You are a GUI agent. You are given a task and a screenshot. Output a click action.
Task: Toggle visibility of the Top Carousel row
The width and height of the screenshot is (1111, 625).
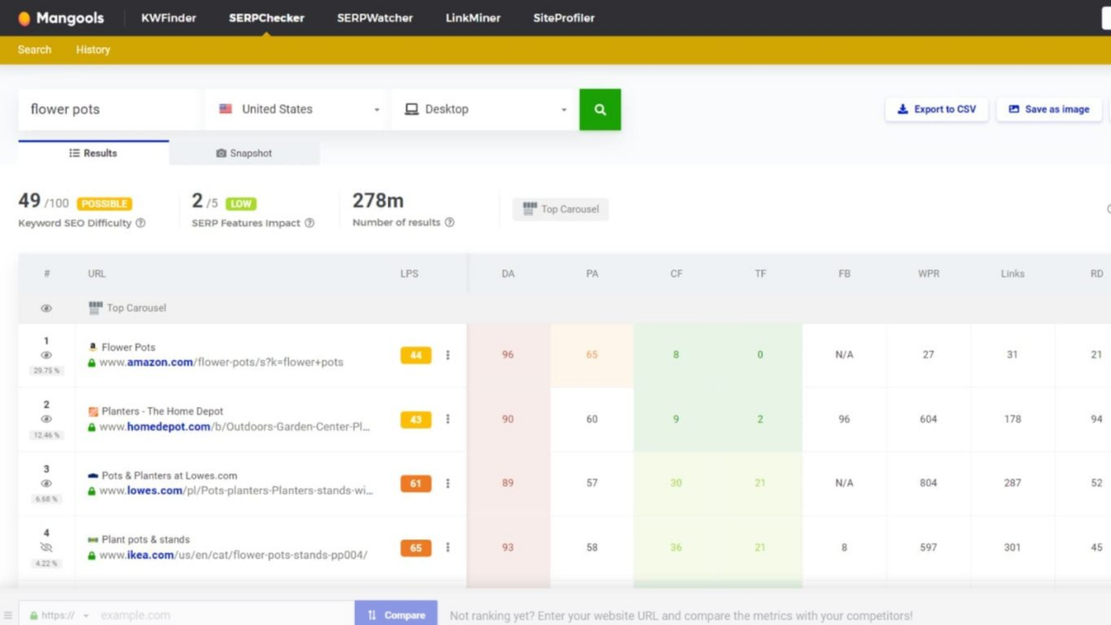[47, 308]
